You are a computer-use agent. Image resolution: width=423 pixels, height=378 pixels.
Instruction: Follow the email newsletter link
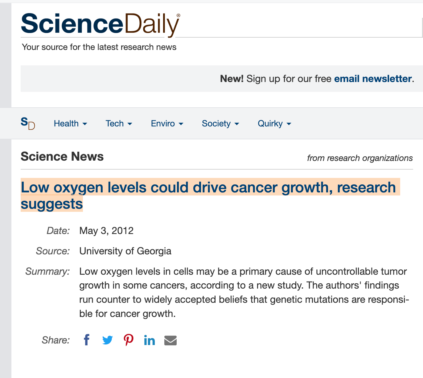pyautogui.click(x=373, y=79)
